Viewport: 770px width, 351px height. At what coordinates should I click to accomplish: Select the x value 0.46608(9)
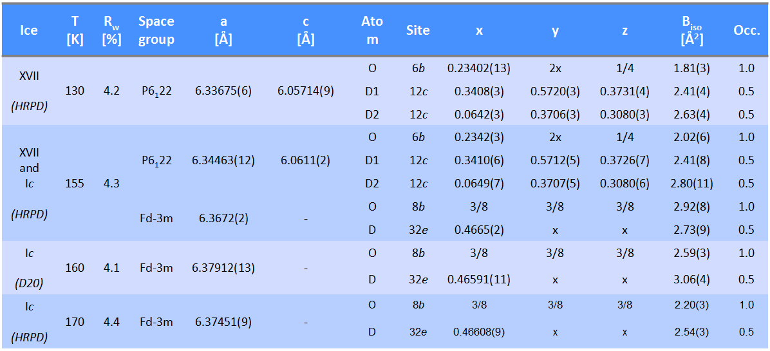[x=480, y=332]
